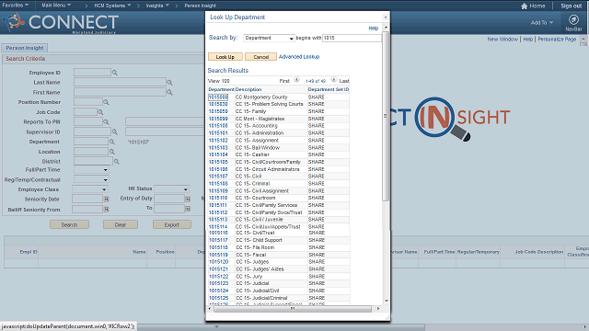Open the Favorites menu
589x331 pixels.
pos(15,6)
